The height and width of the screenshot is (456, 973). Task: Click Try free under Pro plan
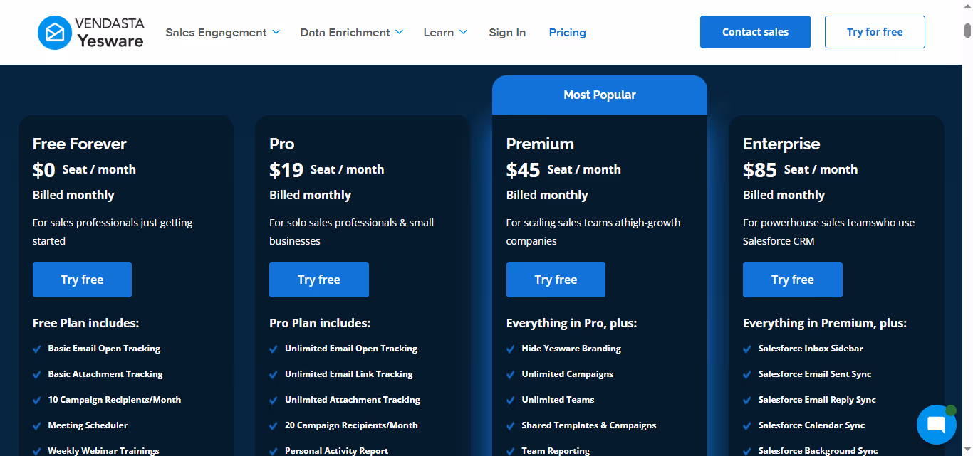coord(319,280)
